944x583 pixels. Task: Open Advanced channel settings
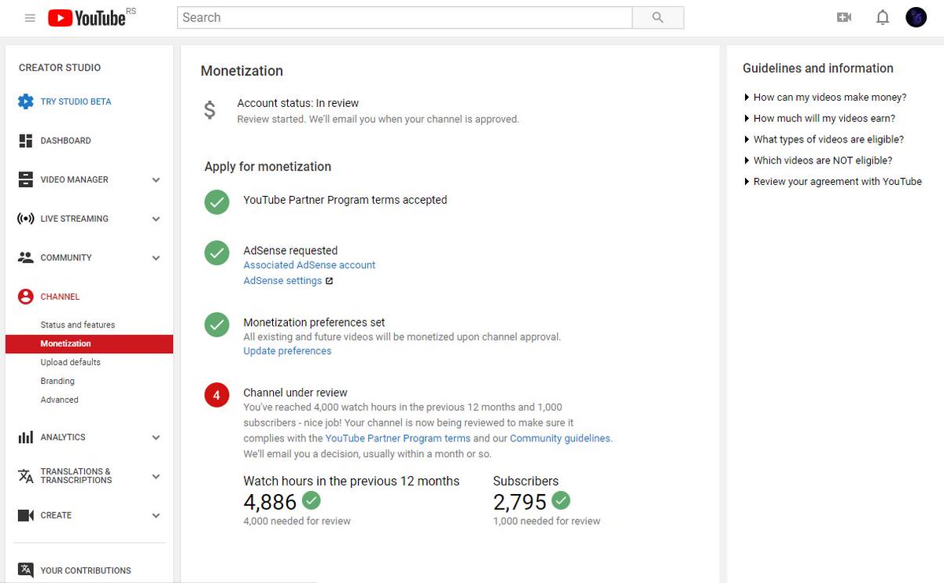click(60, 400)
